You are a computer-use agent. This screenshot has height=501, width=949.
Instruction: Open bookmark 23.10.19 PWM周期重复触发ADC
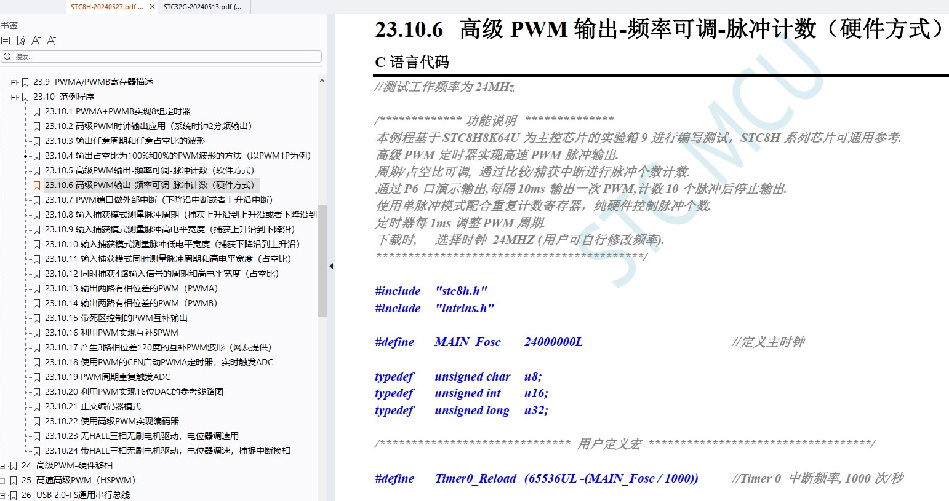coord(108,377)
